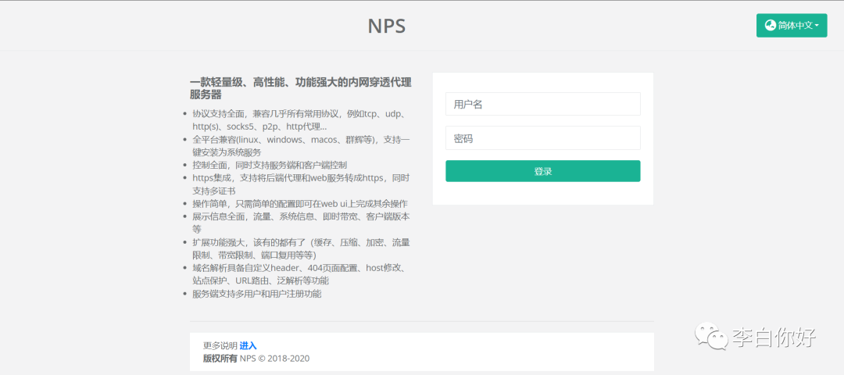Click the green 登录 login button
This screenshot has height=375, width=844.
(x=542, y=171)
